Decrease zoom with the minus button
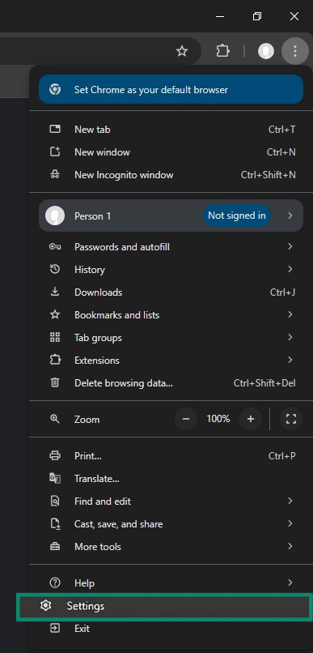Screen dimensions: 313x653 (x=186, y=419)
